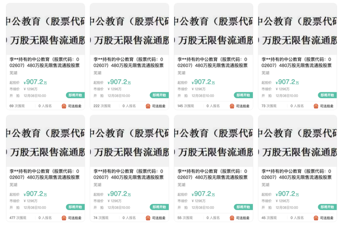Select the '45 次围观' view count
Viewport: 343px width, 225px height.
point(269,218)
